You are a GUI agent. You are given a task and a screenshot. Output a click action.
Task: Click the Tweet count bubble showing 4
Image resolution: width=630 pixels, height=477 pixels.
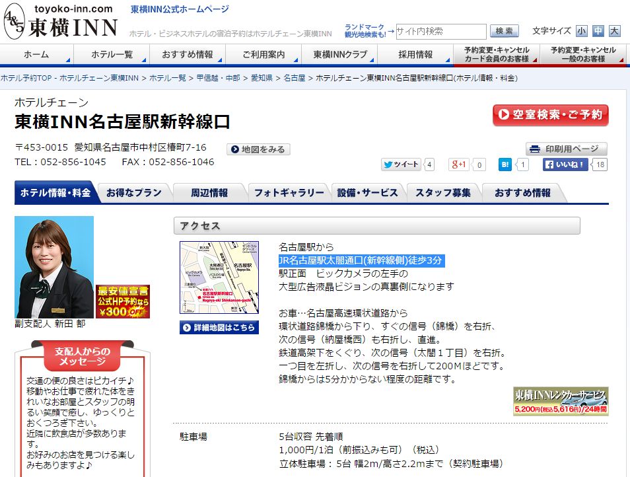pyautogui.click(x=429, y=165)
